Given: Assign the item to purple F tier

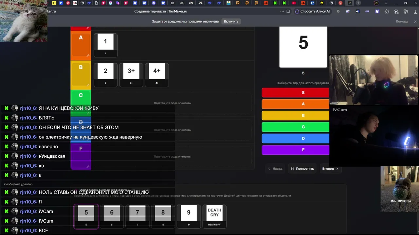Looking at the screenshot, I should click(295, 150).
